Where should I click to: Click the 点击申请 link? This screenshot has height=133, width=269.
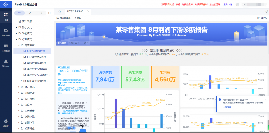pos(228,4)
